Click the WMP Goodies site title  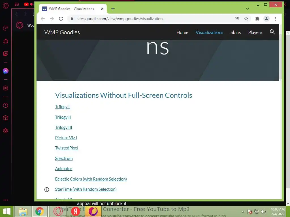(x=62, y=32)
